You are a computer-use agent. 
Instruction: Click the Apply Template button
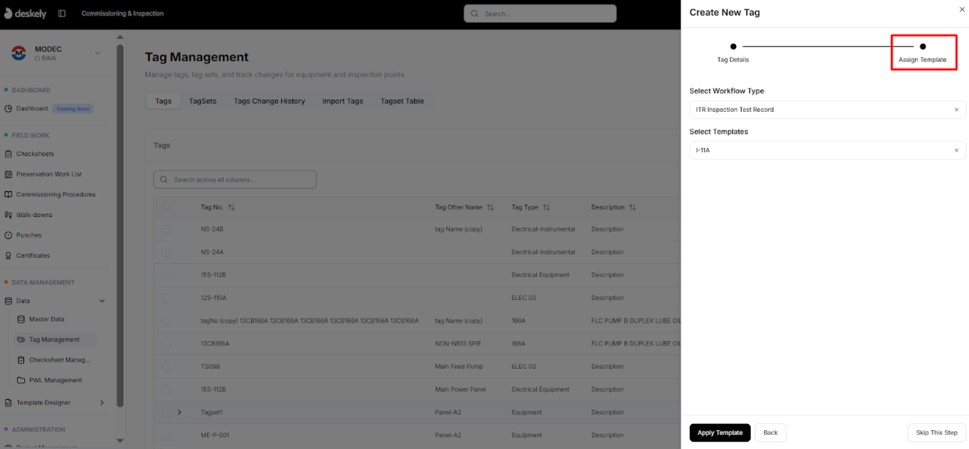tap(720, 433)
